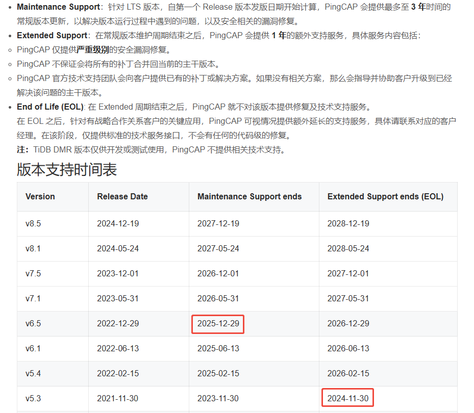The image size is (474, 413).
Task: Click EOL date 2027-05-31
Action: coord(348,299)
